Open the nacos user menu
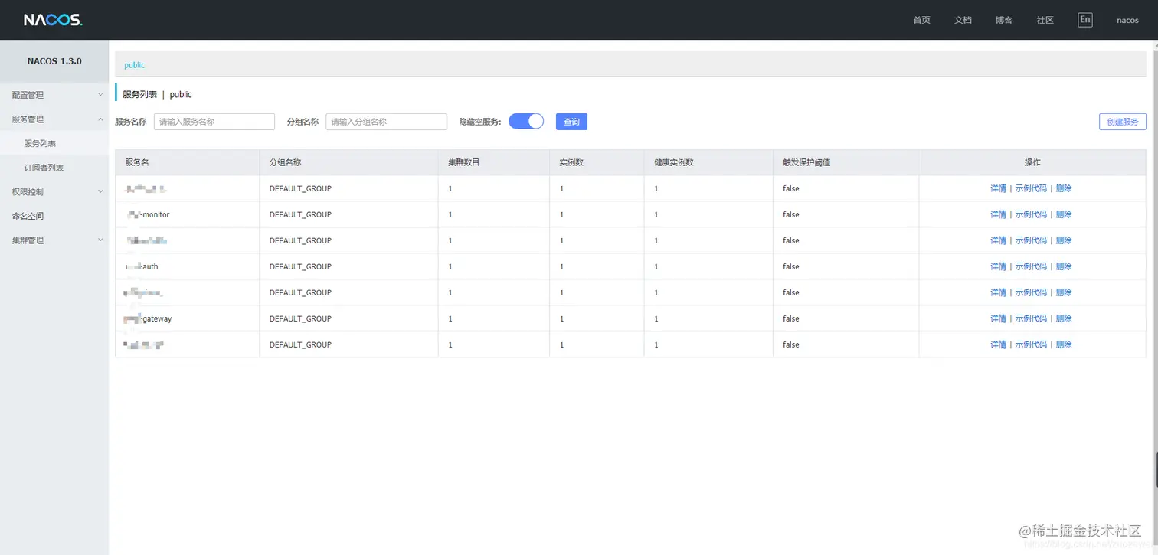The image size is (1158, 555). (1127, 20)
